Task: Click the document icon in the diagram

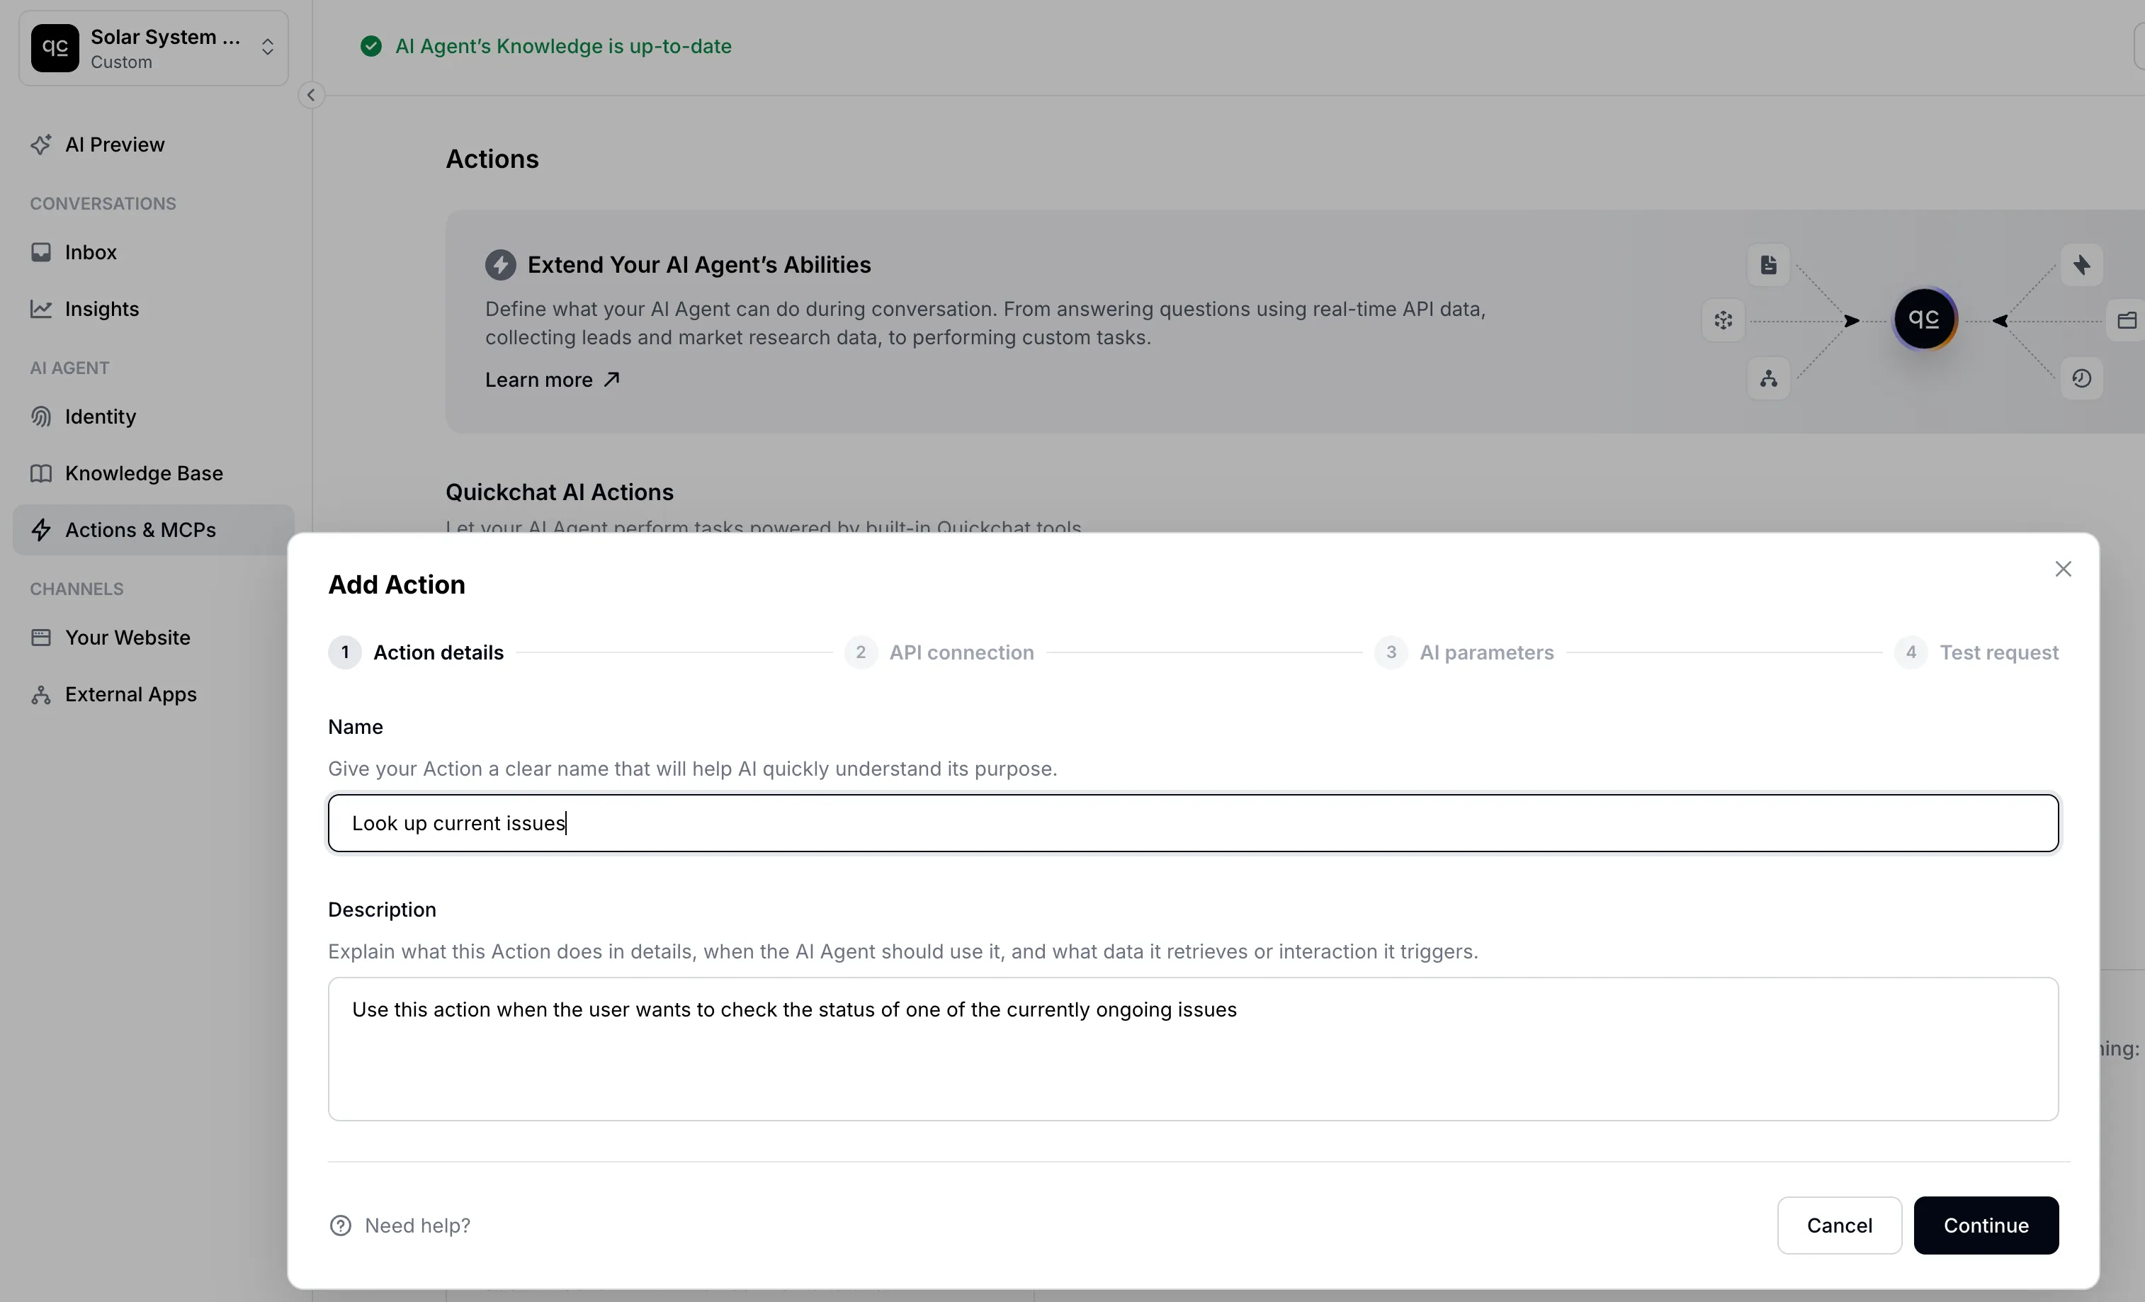Action: [1768, 264]
